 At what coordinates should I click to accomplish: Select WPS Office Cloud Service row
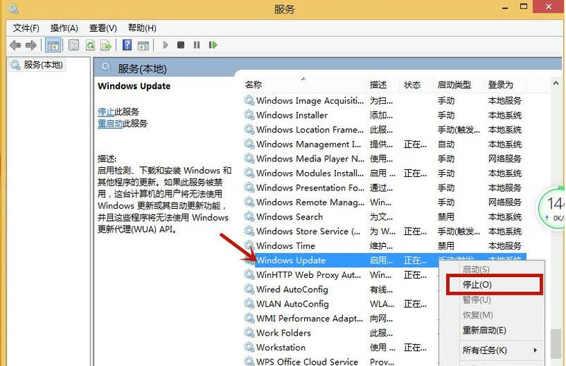point(341,361)
